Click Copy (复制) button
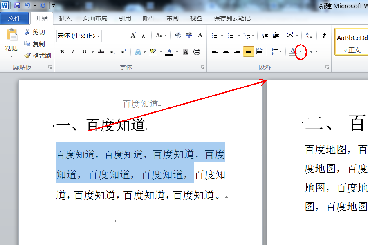 tap(35, 44)
